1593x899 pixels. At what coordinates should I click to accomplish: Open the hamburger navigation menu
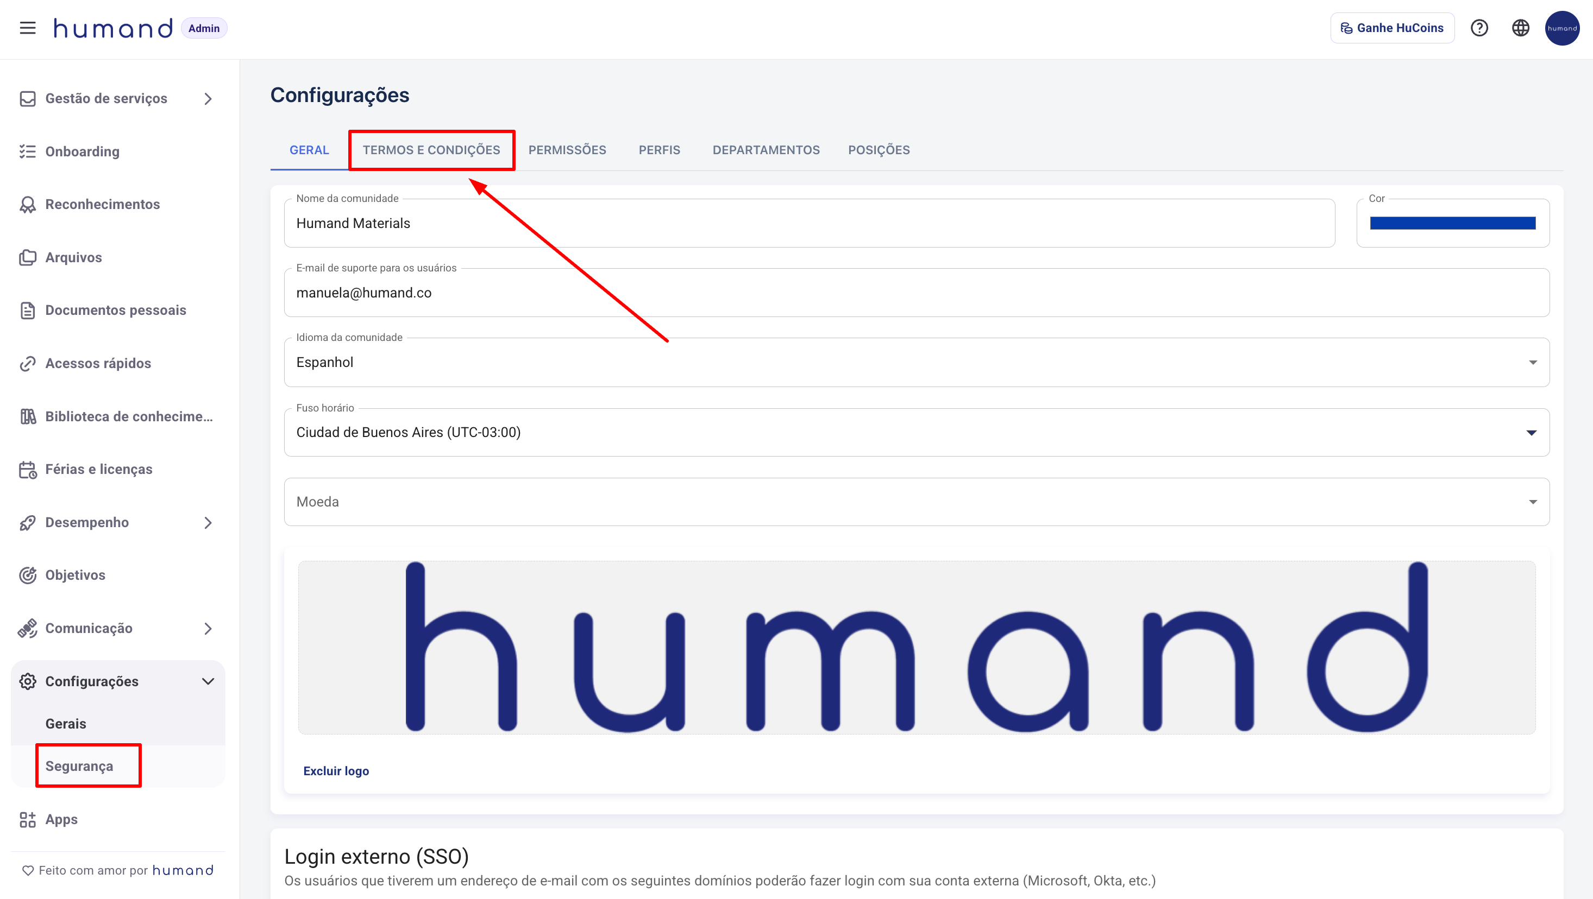pyautogui.click(x=28, y=28)
